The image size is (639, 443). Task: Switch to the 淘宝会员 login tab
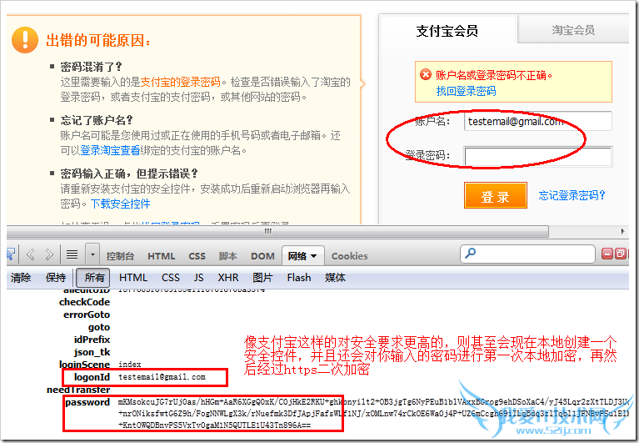point(573,30)
